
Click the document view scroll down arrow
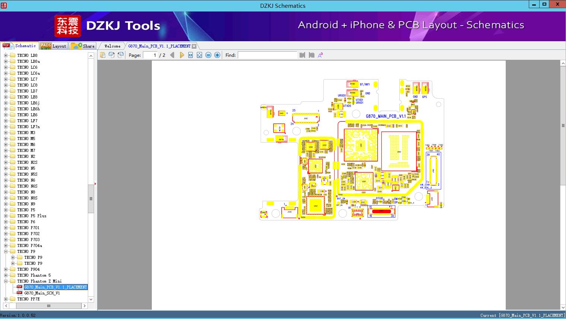click(x=563, y=307)
